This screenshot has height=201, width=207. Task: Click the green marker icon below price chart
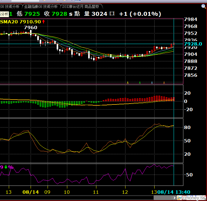[x=140, y=83]
